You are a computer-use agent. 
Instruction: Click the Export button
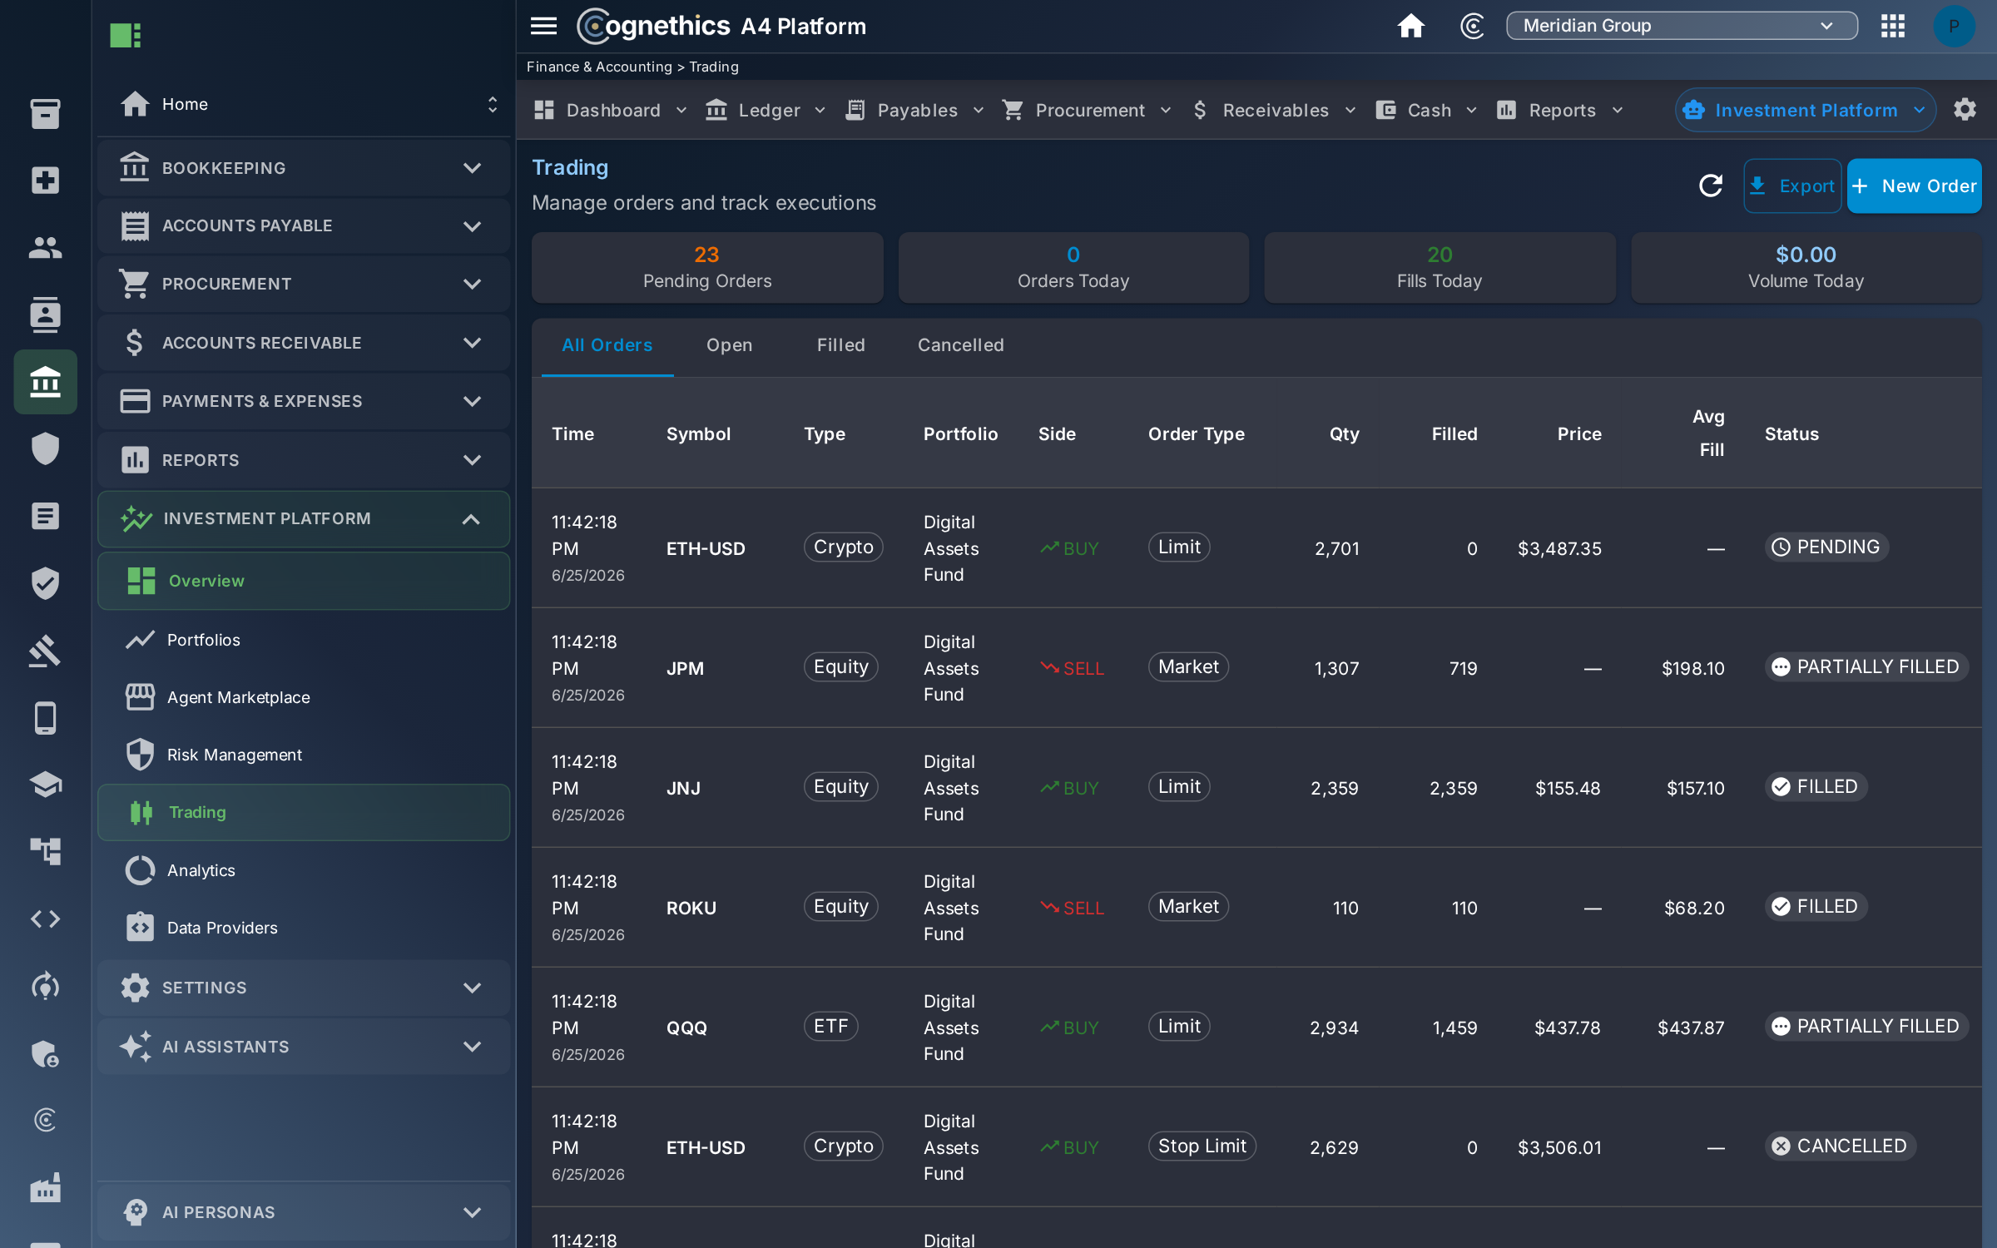1792,186
